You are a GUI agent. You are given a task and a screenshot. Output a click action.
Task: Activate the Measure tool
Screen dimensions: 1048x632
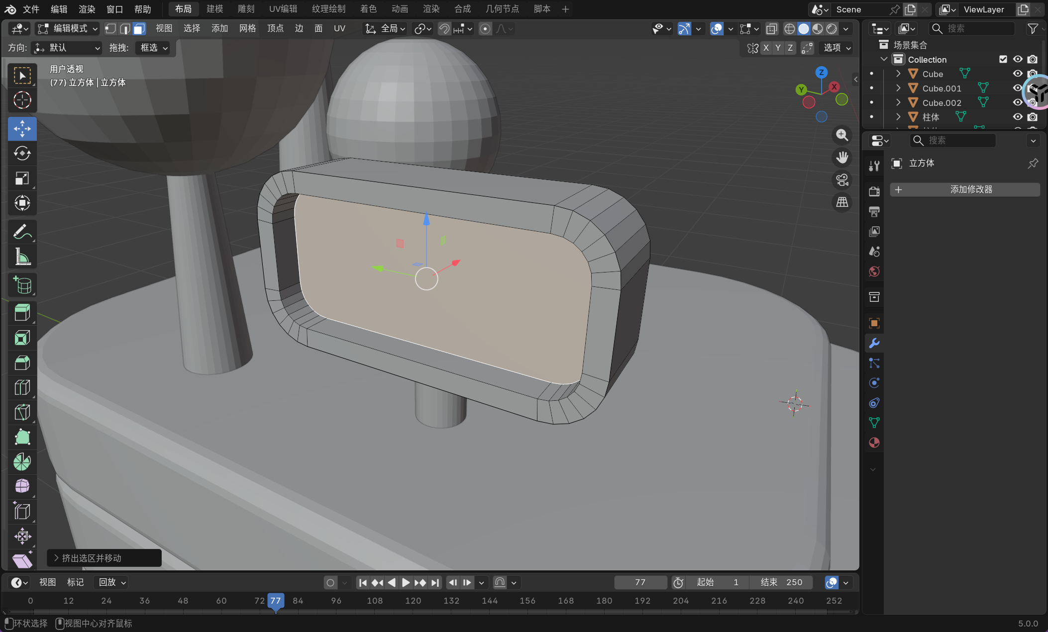pos(22,257)
